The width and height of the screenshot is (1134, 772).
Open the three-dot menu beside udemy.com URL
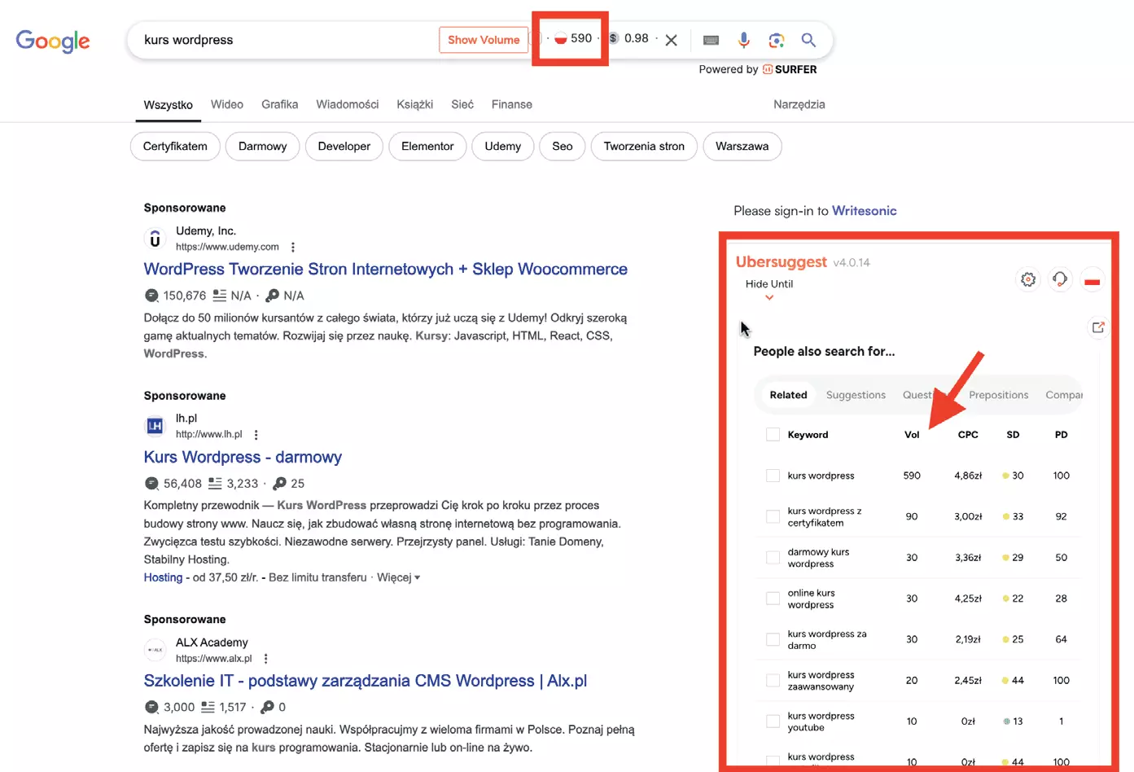pos(293,247)
